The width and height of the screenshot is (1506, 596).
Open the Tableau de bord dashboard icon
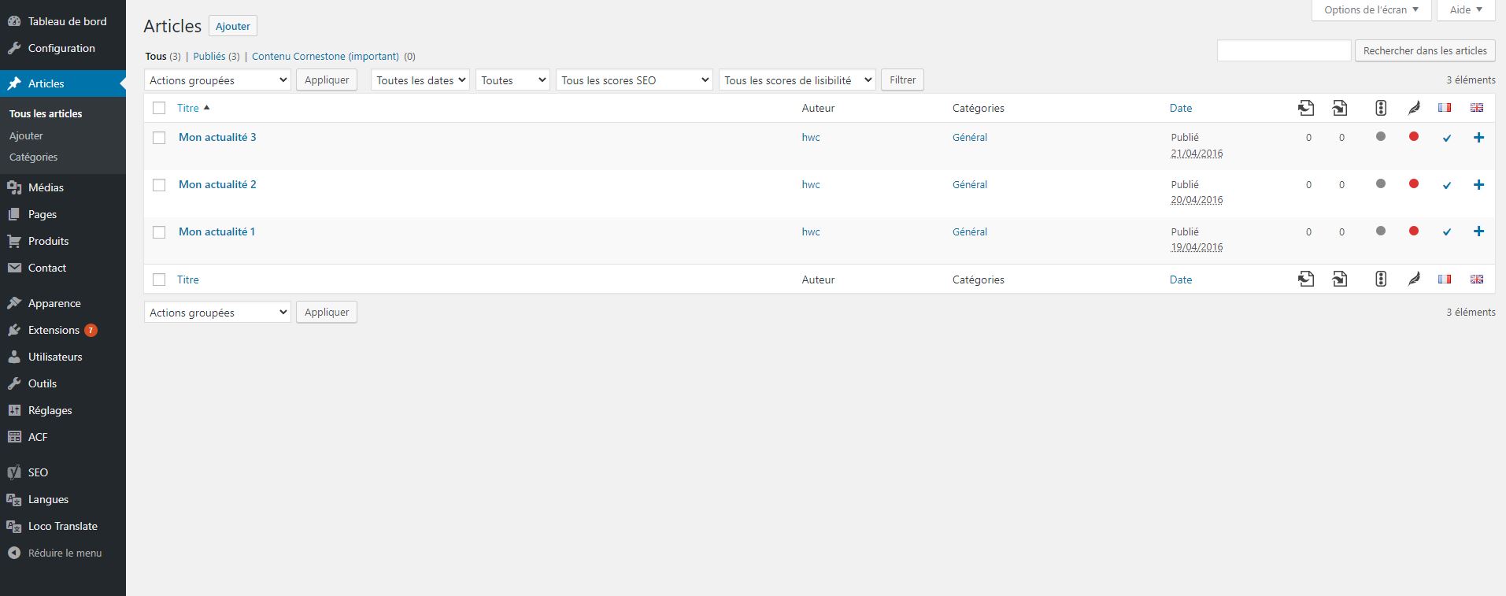(x=14, y=21)
